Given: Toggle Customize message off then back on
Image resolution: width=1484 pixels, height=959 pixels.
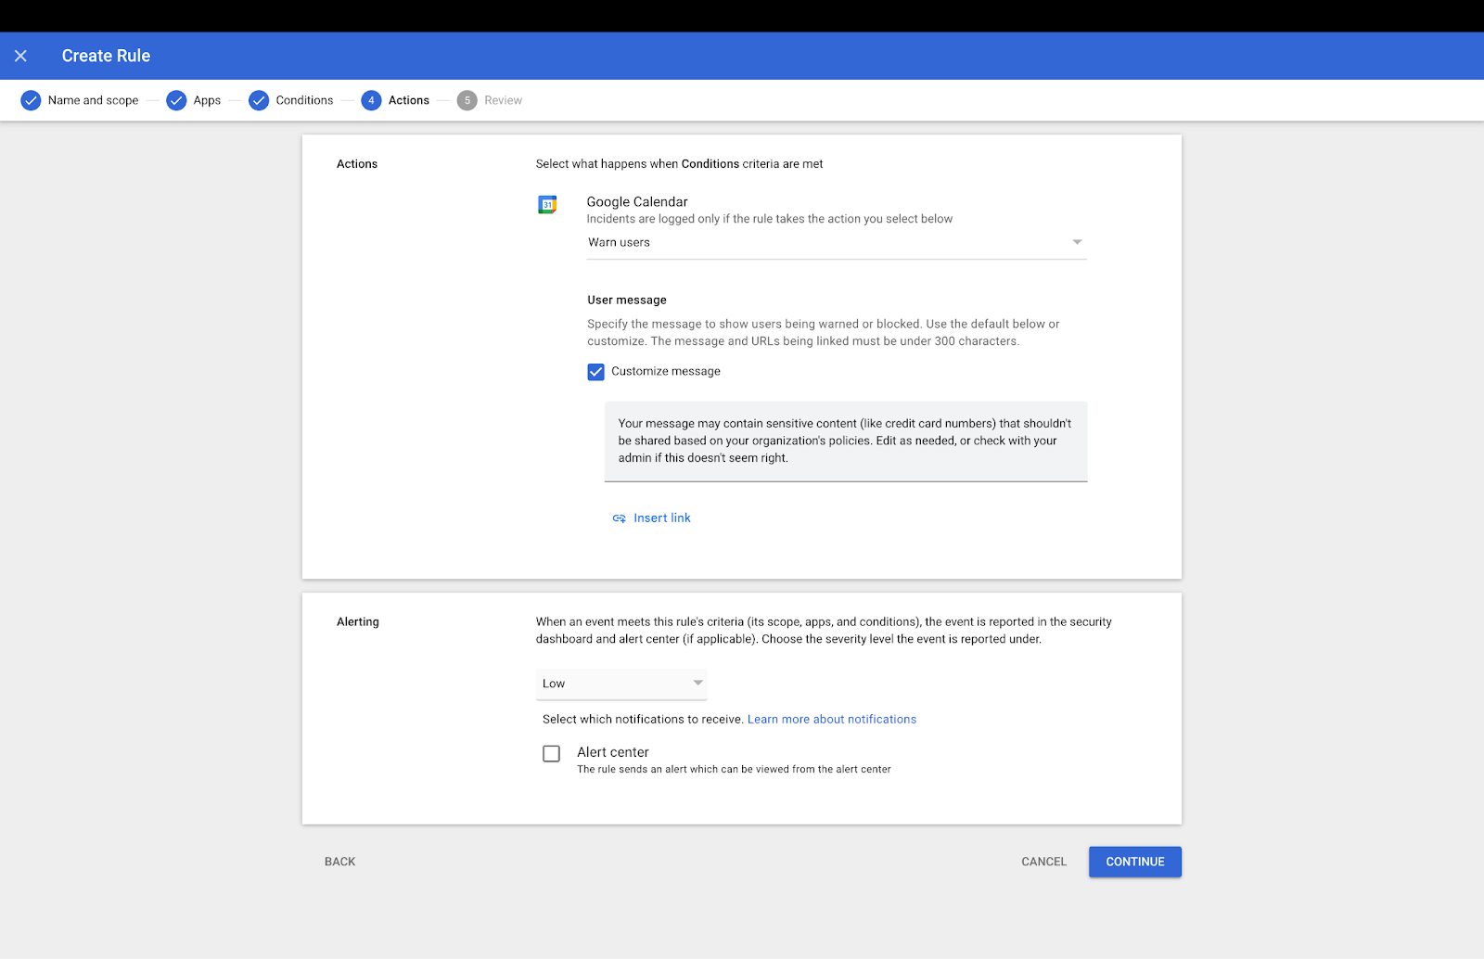Looking at the screenshot, I should 596,371.
